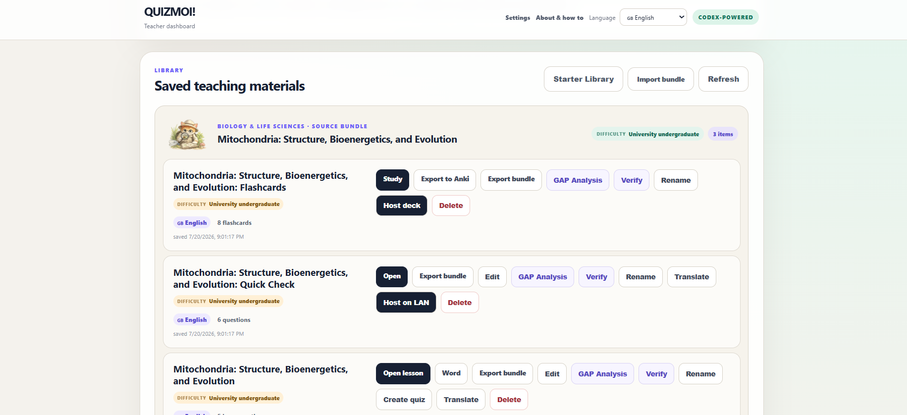The image size is (907, 415).
Task: Refresh the saved materials library
Action: [723, 79]
